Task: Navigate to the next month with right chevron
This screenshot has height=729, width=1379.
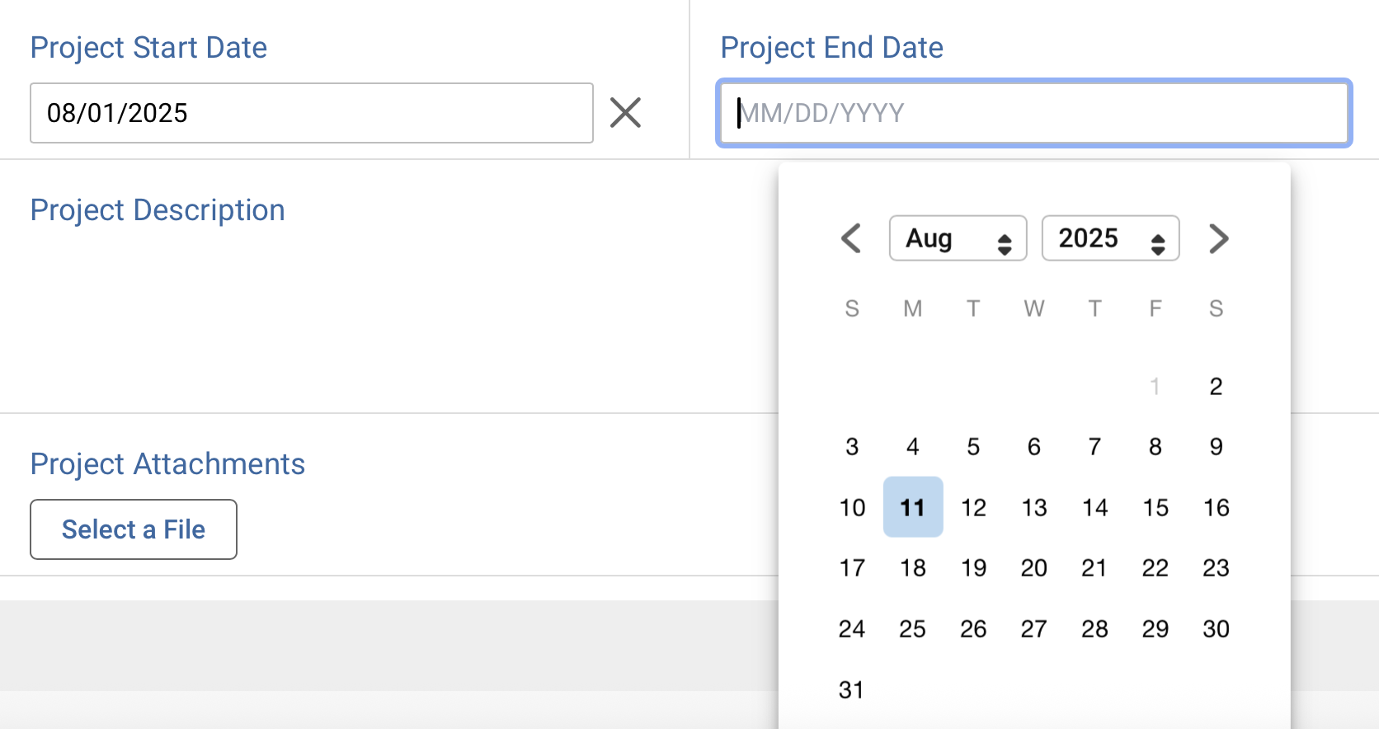Action: pyautogui.click(x=1218, y=238)
